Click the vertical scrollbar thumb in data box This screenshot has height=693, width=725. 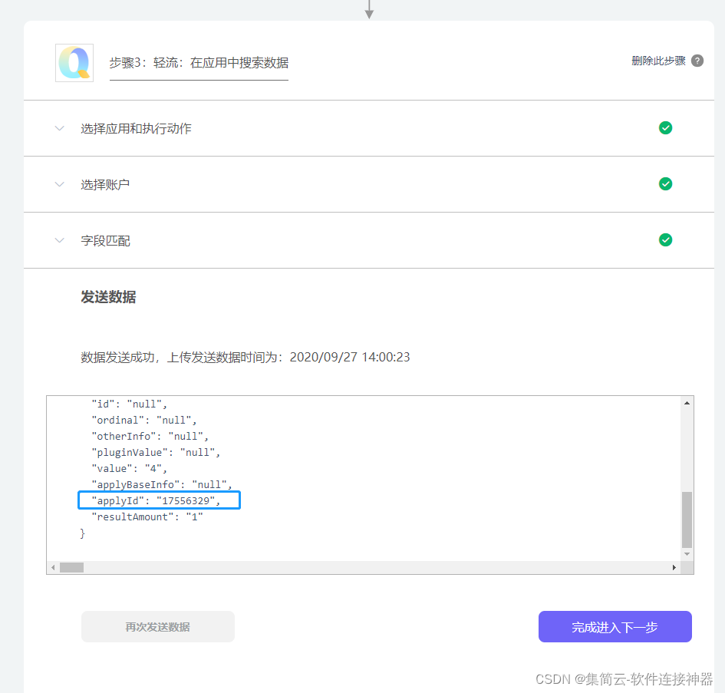point(687,520)
